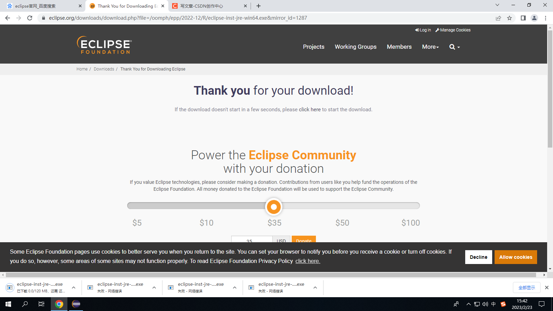Screen dimensions: 553x311
Task: Launch Eclipse from the taskbar
Action: pos(76,304)
